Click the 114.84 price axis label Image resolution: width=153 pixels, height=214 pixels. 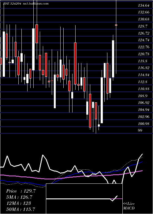coord(144,75)
